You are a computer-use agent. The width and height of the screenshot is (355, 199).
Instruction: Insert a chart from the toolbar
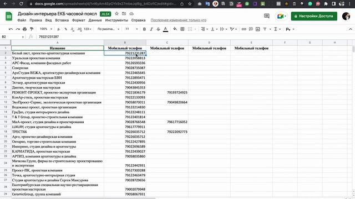coord(257,29)
